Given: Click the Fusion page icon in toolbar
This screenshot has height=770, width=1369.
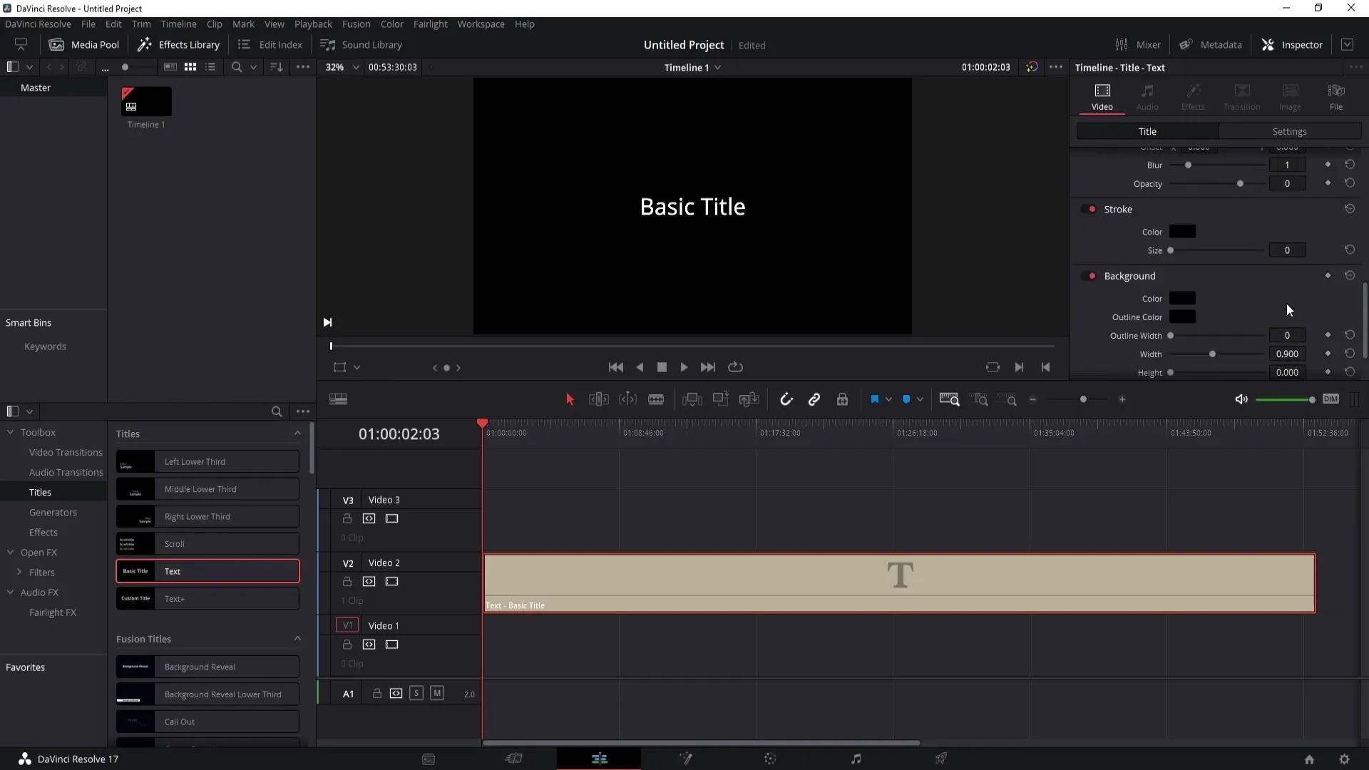Looking at the screenshot, I should pyautogui.click(x=684, y=759).
